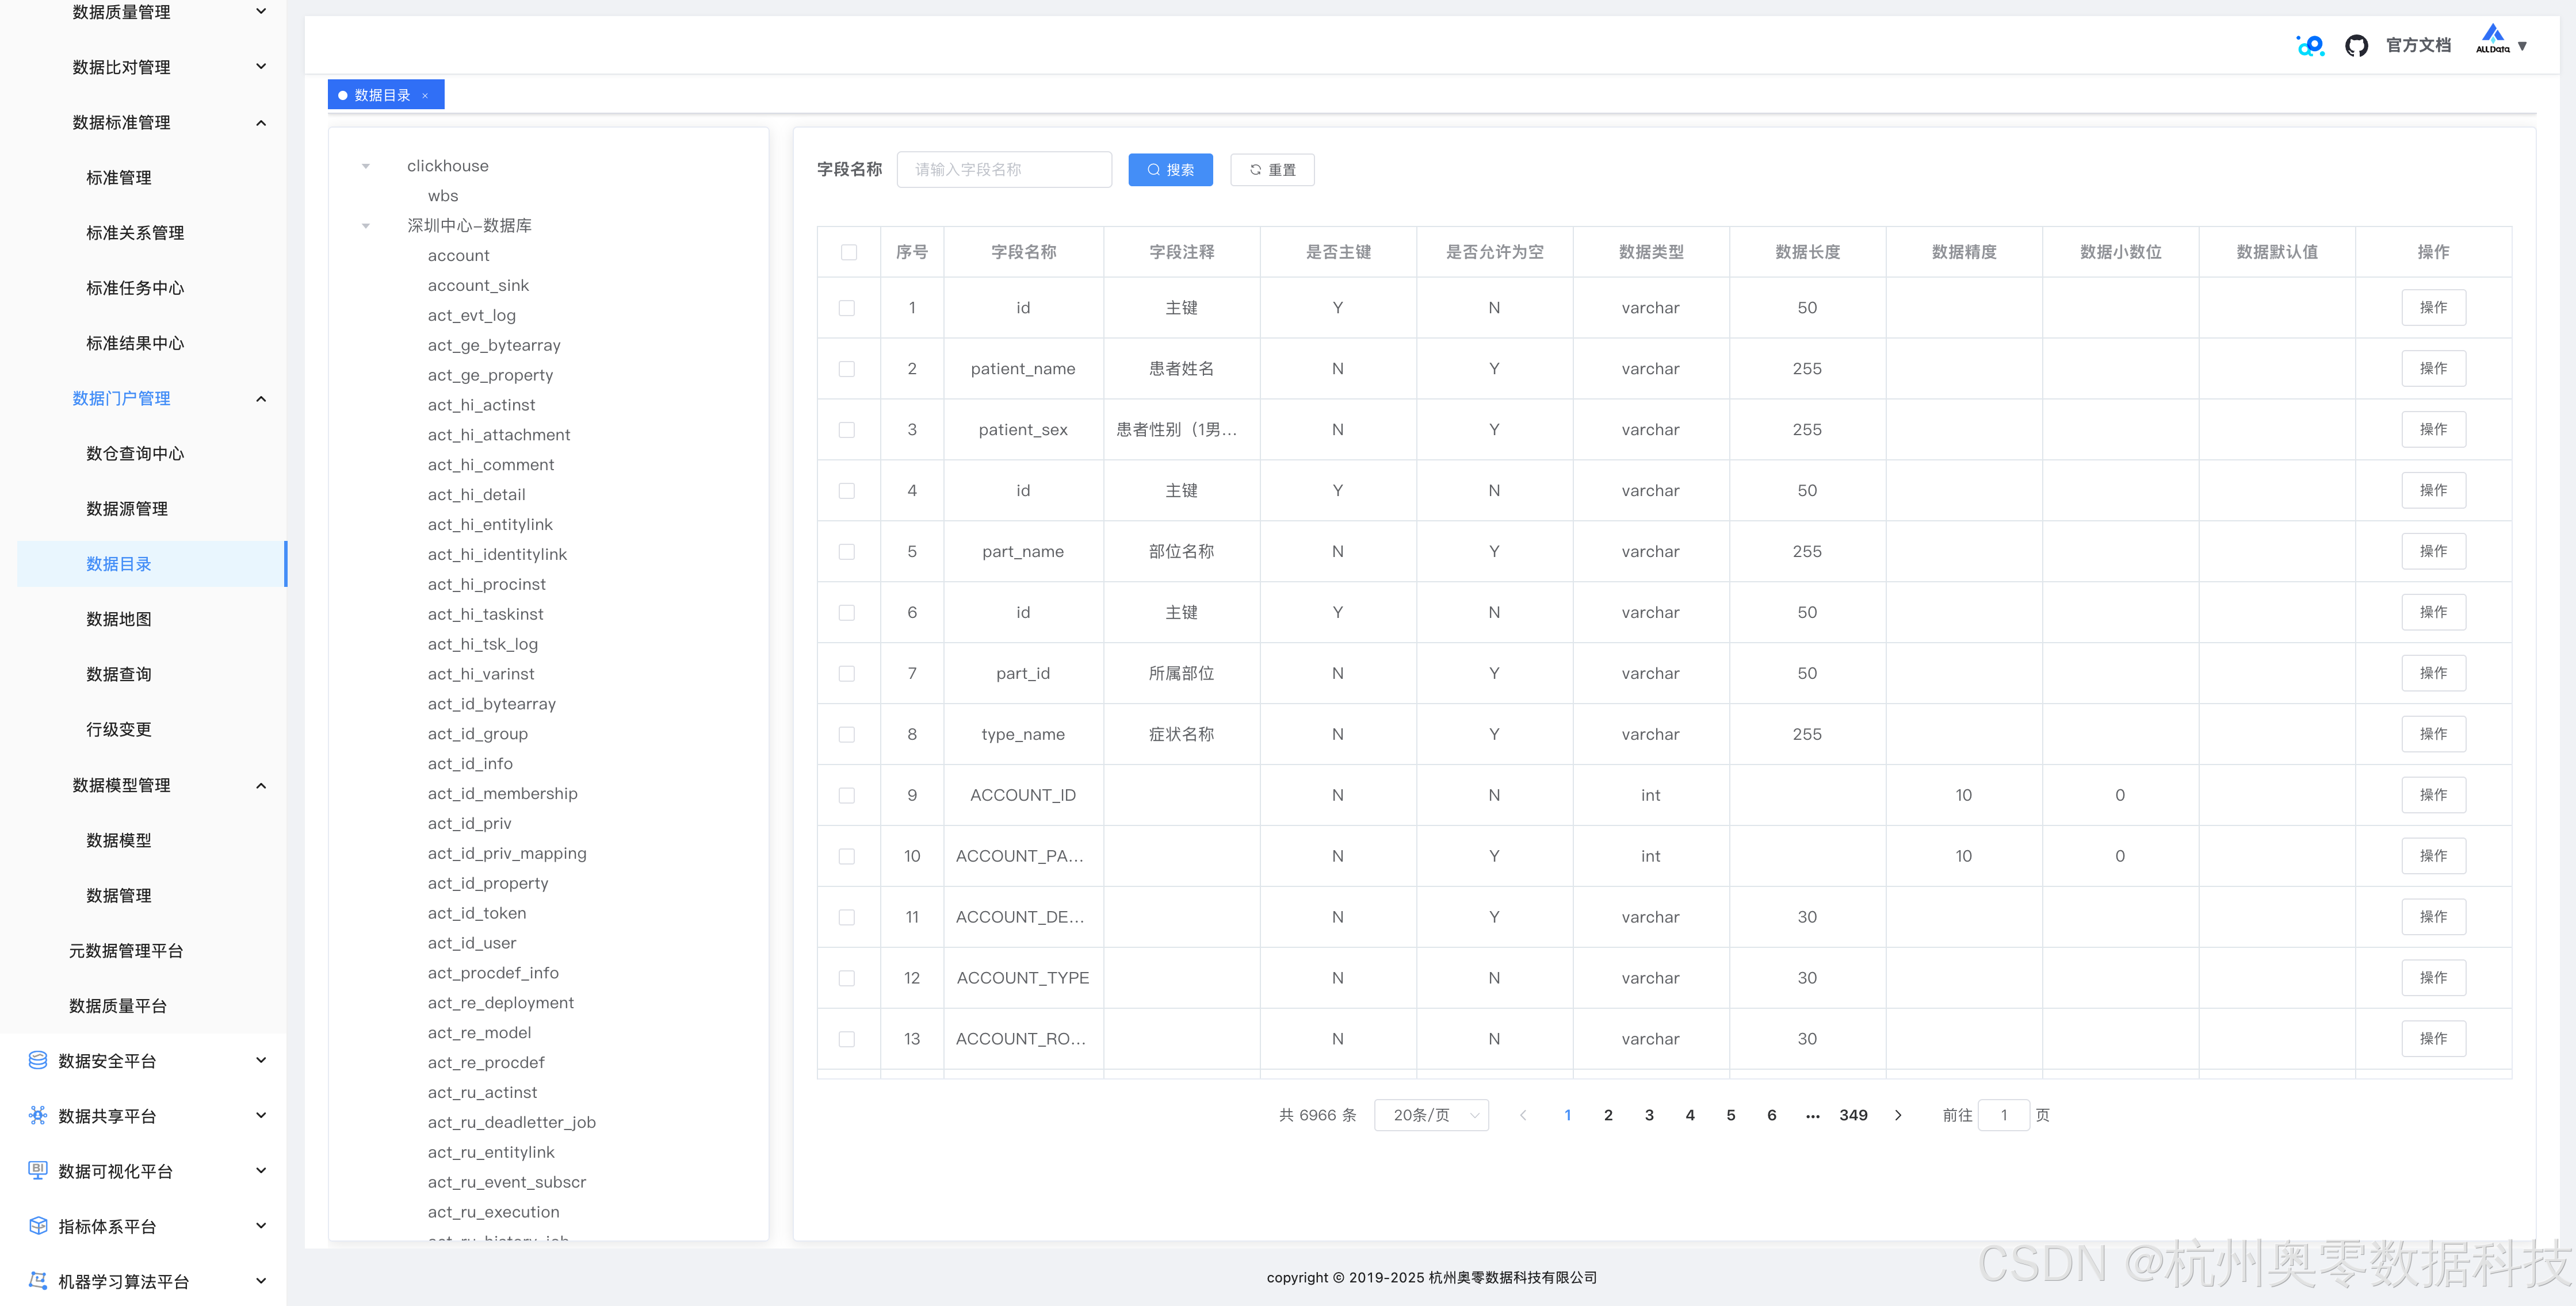Open 标准任务中心 menu item
Screen dimensions: 2576x1306
click(x=135, y=288)
